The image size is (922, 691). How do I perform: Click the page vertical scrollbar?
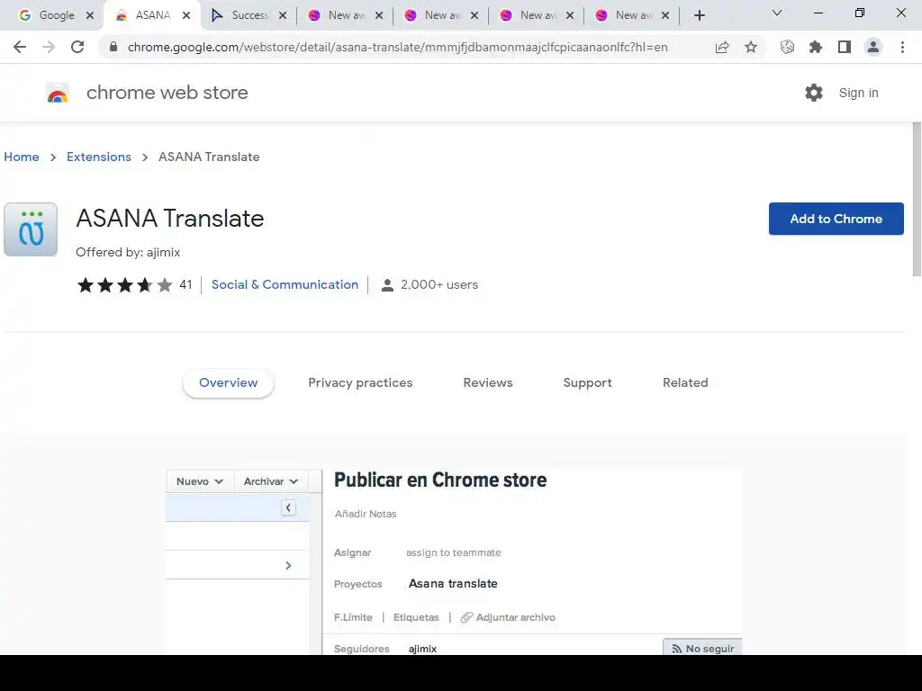click(x=917, y=200)
